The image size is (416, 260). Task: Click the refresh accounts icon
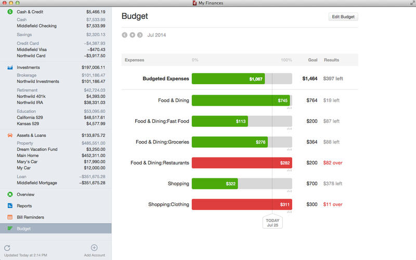(x=7, y=248)
